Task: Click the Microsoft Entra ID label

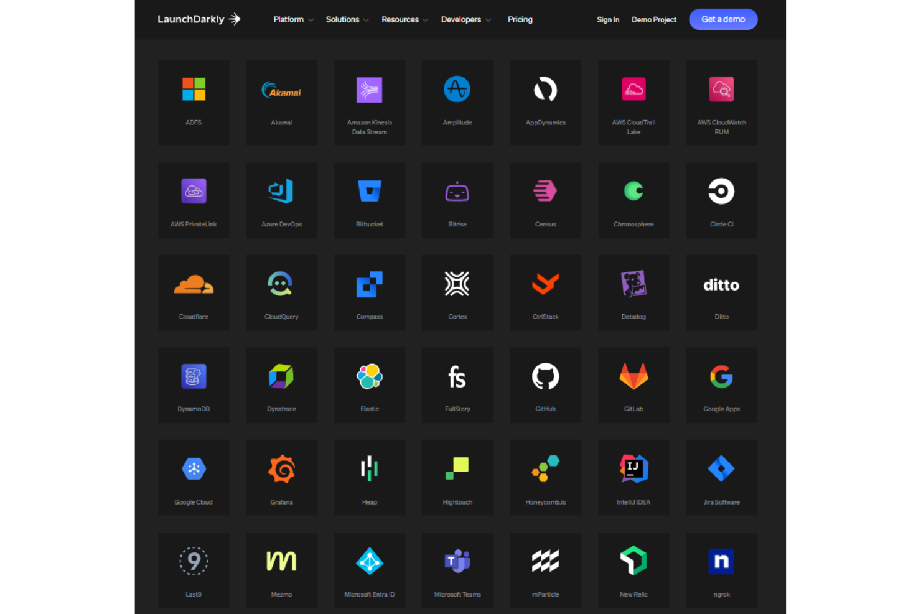Action: [370, 594]
